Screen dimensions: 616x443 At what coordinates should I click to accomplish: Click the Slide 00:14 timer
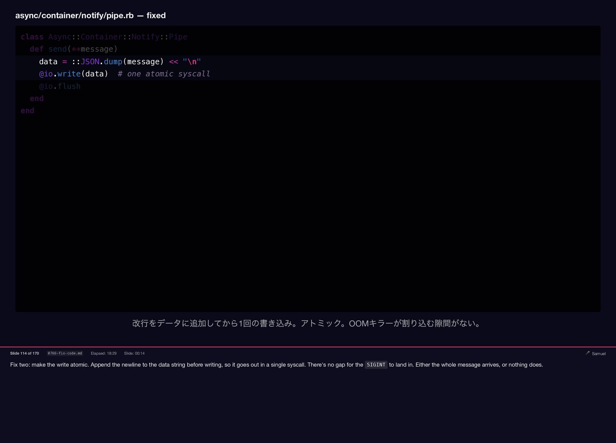point(134,353)
